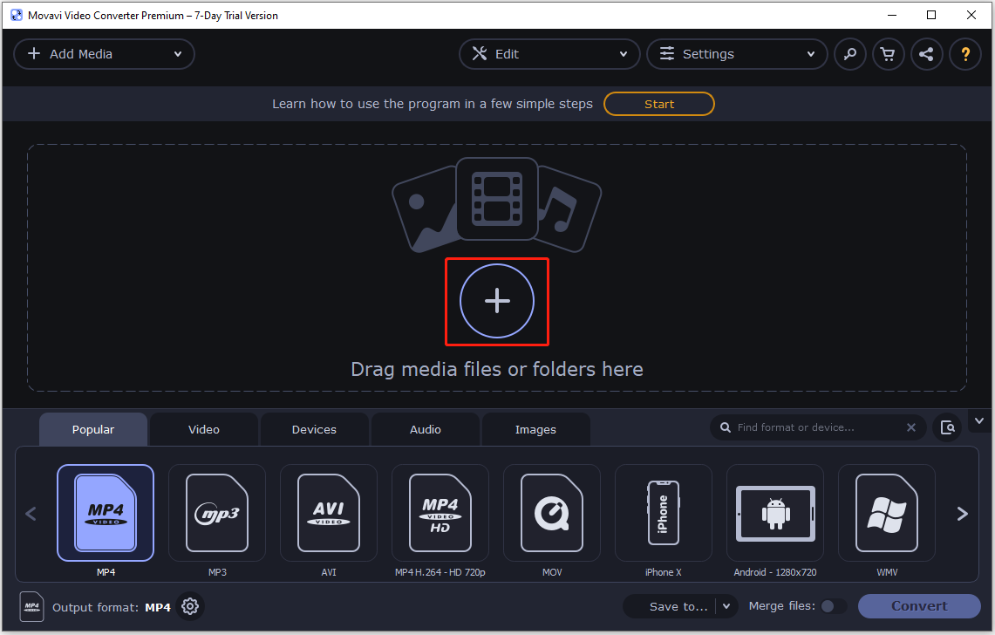The width and height of the screenshot is (995, 635).
Task: Click the MP4 file icon near Output format
Action: tap(31, 606)
